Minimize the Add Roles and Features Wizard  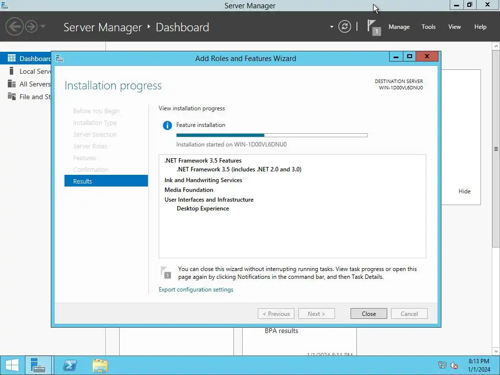(x=396, y=57)
